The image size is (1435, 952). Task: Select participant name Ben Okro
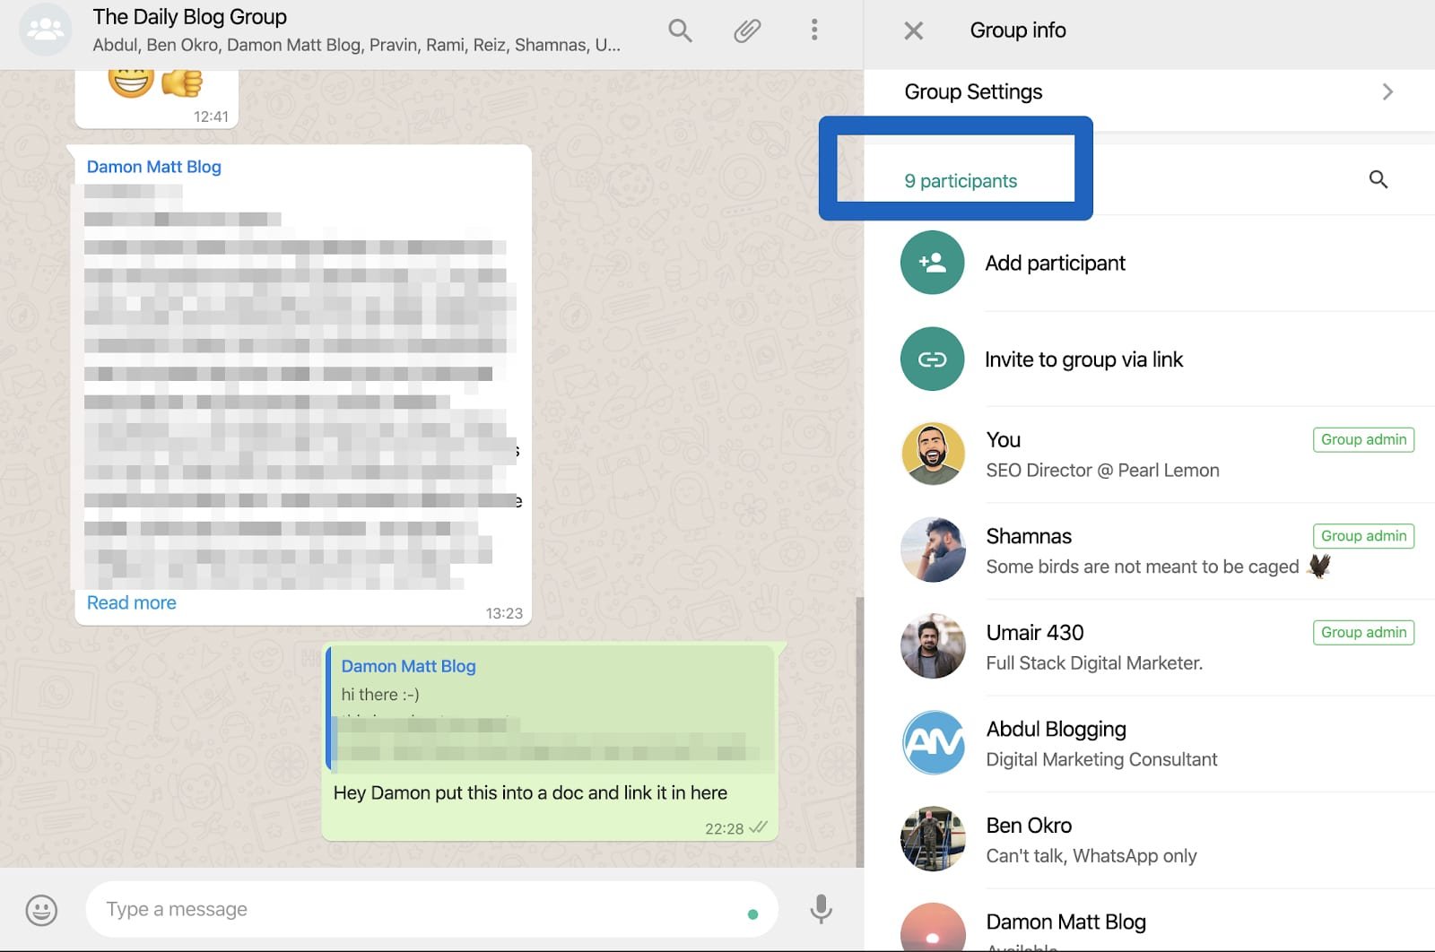coord(1029,826)
